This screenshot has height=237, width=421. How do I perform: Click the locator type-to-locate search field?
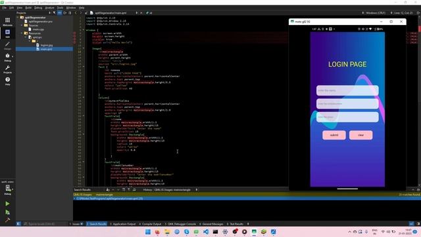(x=45, y=224)
